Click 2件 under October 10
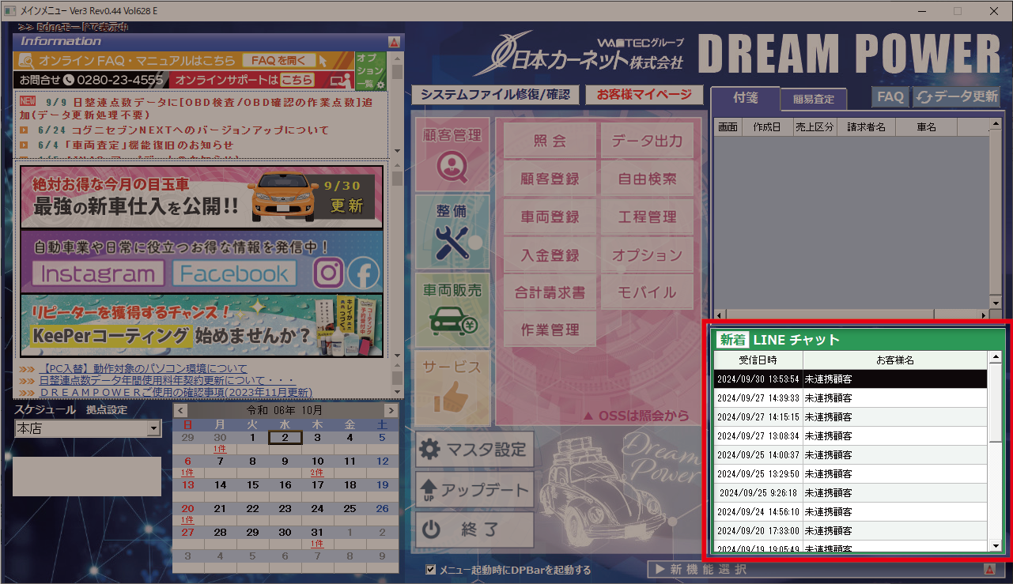This screenshot has width=1013, height=584. point(317,472)
